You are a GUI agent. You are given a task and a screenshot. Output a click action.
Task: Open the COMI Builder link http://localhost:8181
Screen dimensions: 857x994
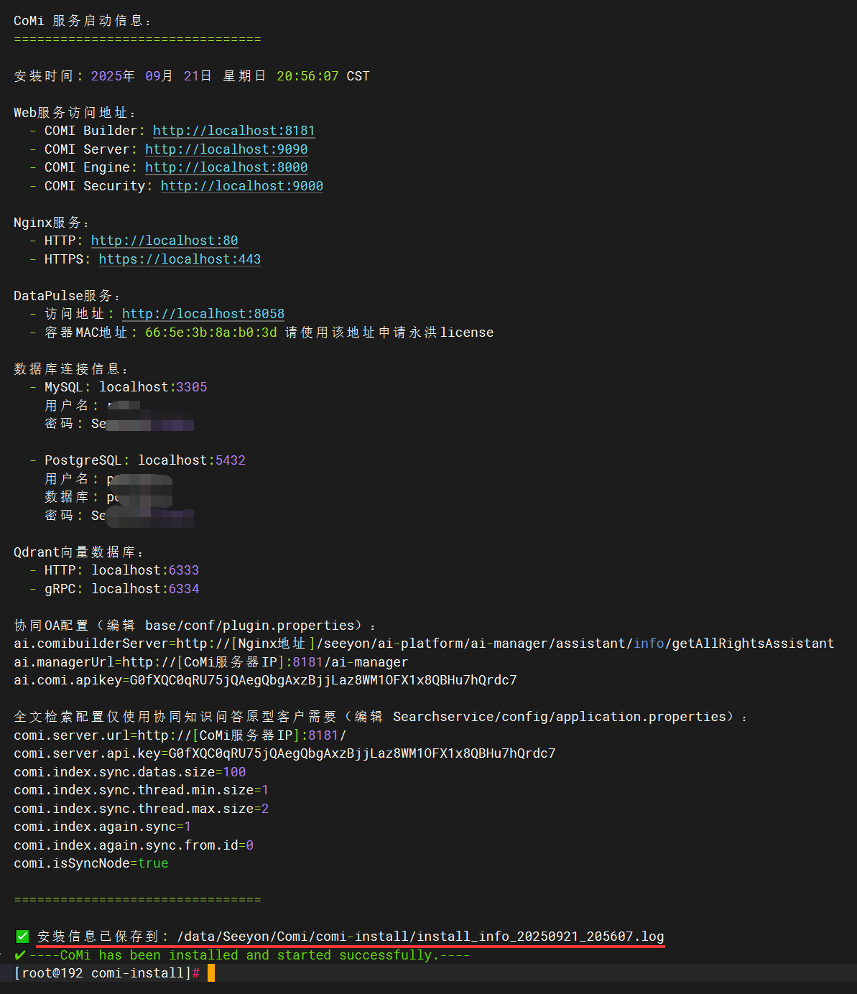[x=234, y=131]
